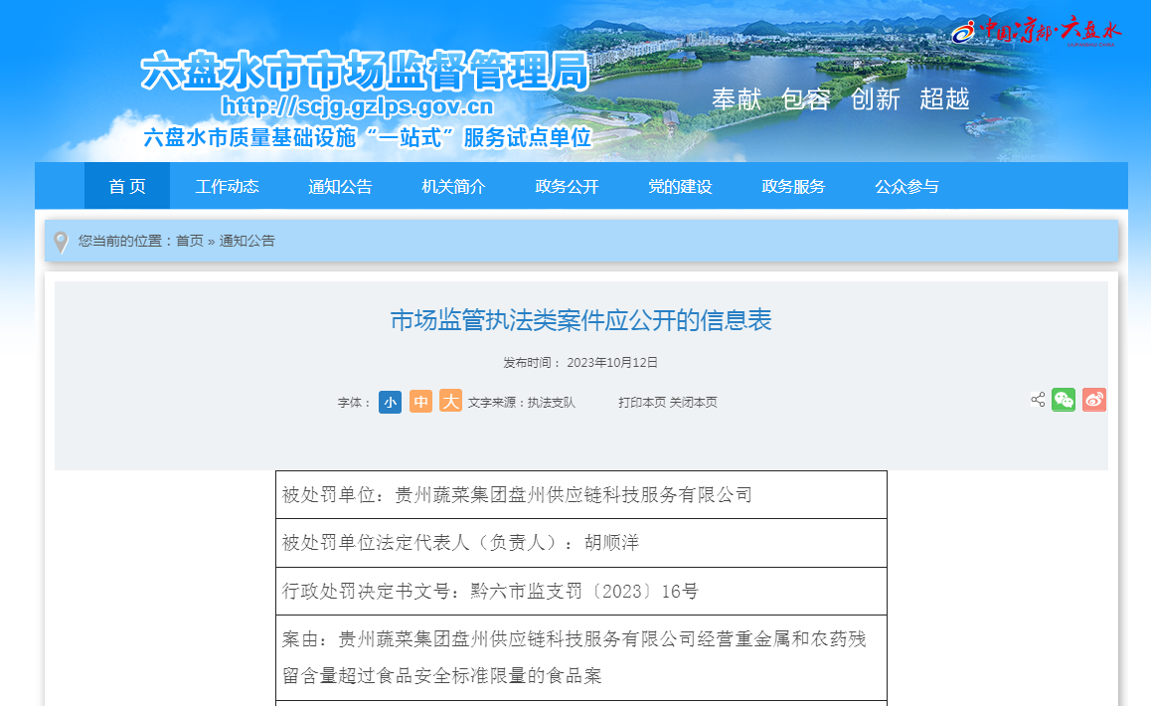Image resolution: width=1151 pixels, height=706 pixels.
Task: Open the 通知公告 menu item
Action: click(340, 187)
